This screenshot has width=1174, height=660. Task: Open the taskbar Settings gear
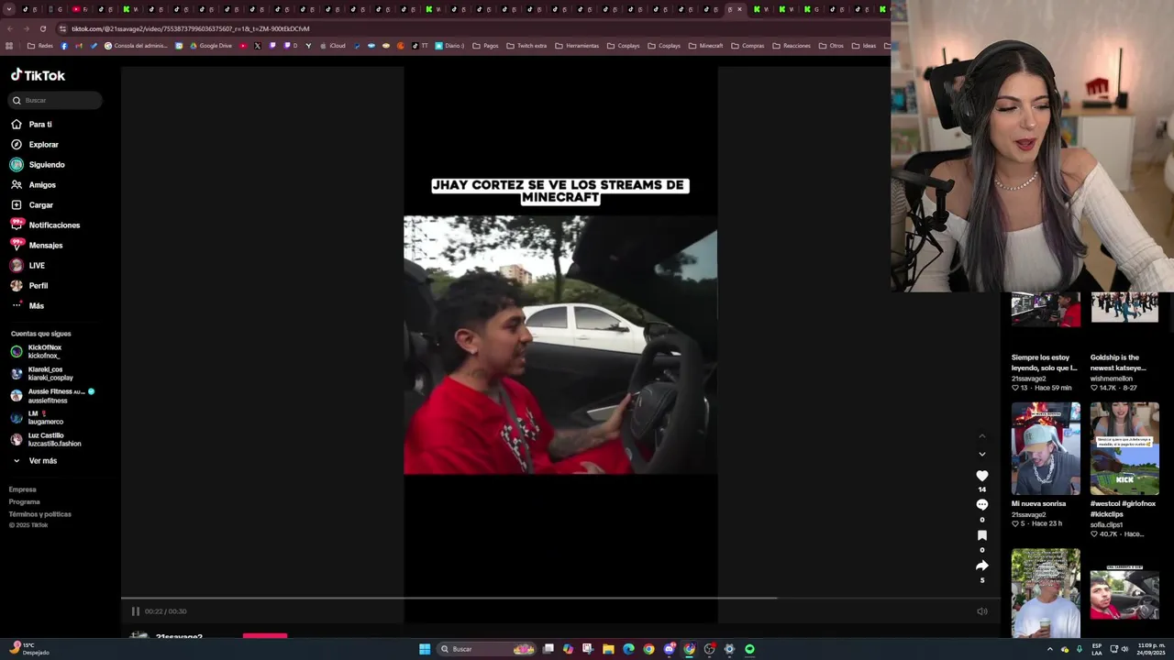[729, 649]
